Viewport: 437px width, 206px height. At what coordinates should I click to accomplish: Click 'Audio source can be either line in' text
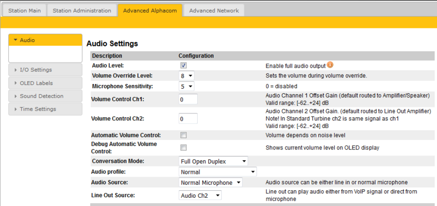336,183
